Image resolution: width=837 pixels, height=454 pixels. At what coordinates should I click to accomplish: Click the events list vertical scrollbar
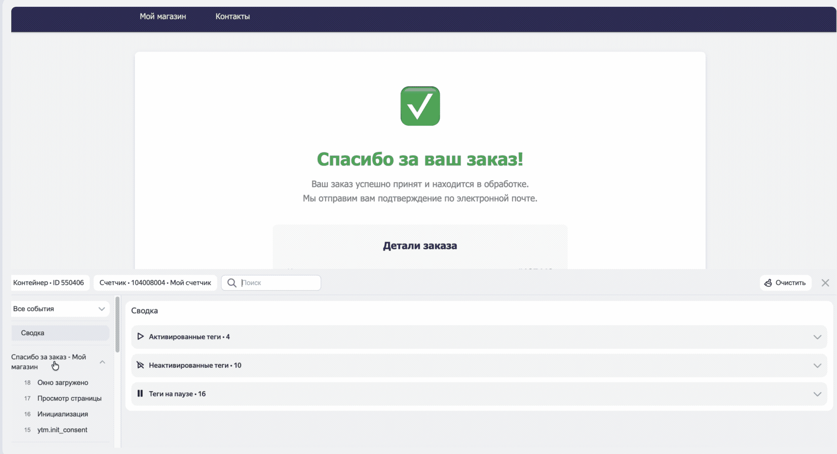117,325
